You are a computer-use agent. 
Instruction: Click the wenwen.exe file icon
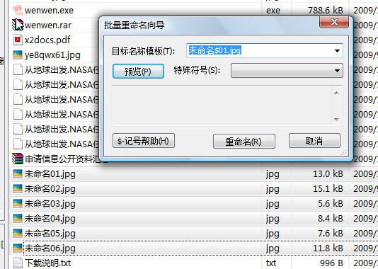[x=18, y=10]
